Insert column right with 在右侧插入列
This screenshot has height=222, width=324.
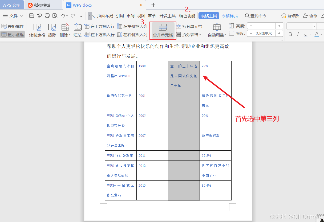[x=132, y=35]
